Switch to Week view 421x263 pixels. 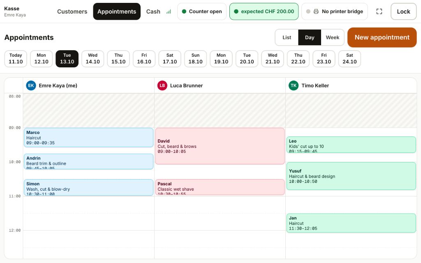[x=333, y=37]
